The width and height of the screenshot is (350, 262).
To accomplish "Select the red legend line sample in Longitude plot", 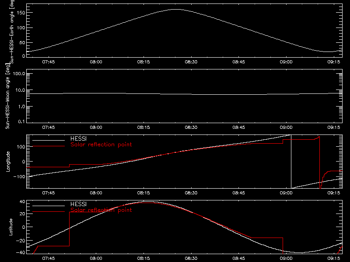I will click(49, 146).
